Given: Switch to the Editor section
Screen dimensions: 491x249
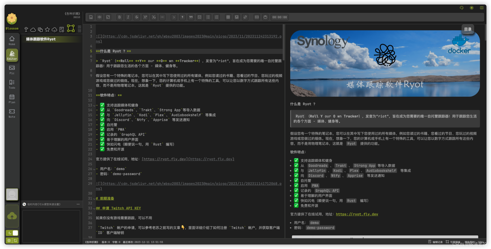Looking at the screenshot, I should point(12,55).
